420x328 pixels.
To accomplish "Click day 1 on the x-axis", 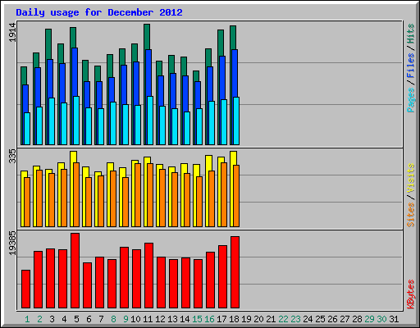I will (27, 319).
